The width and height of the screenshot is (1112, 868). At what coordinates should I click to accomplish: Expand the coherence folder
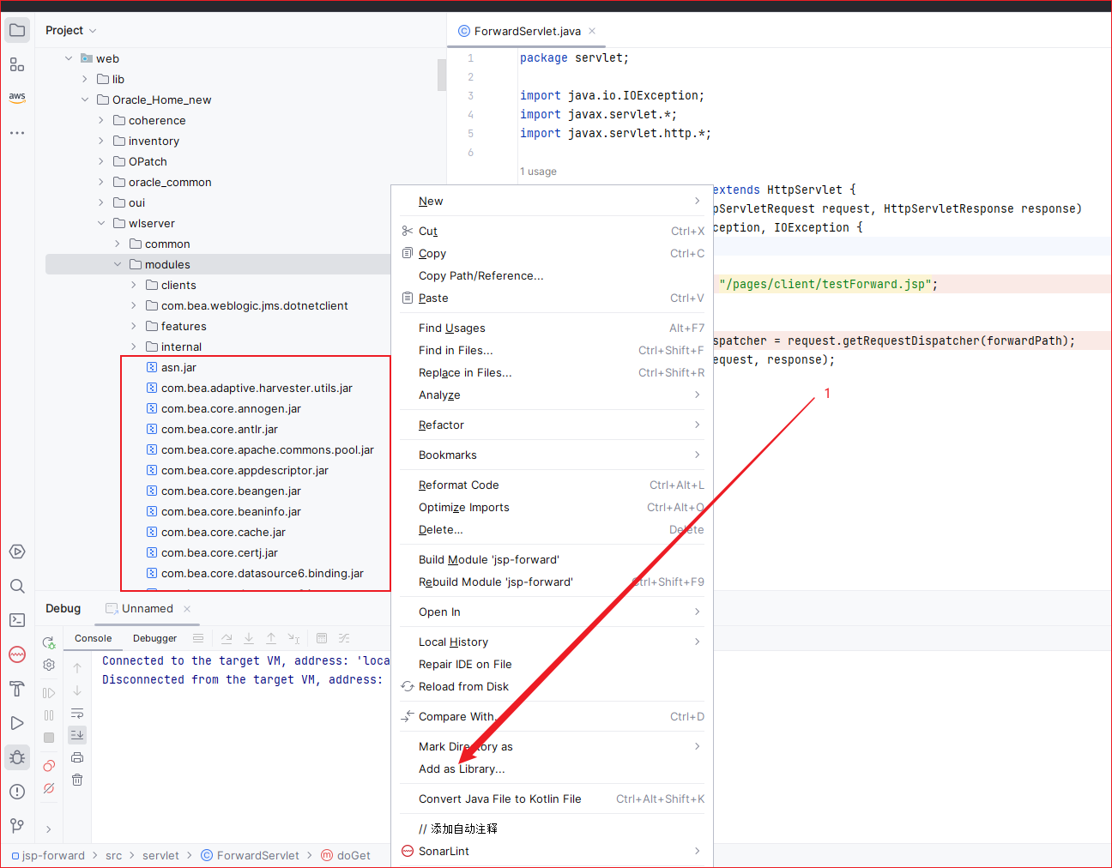[101, 120]
